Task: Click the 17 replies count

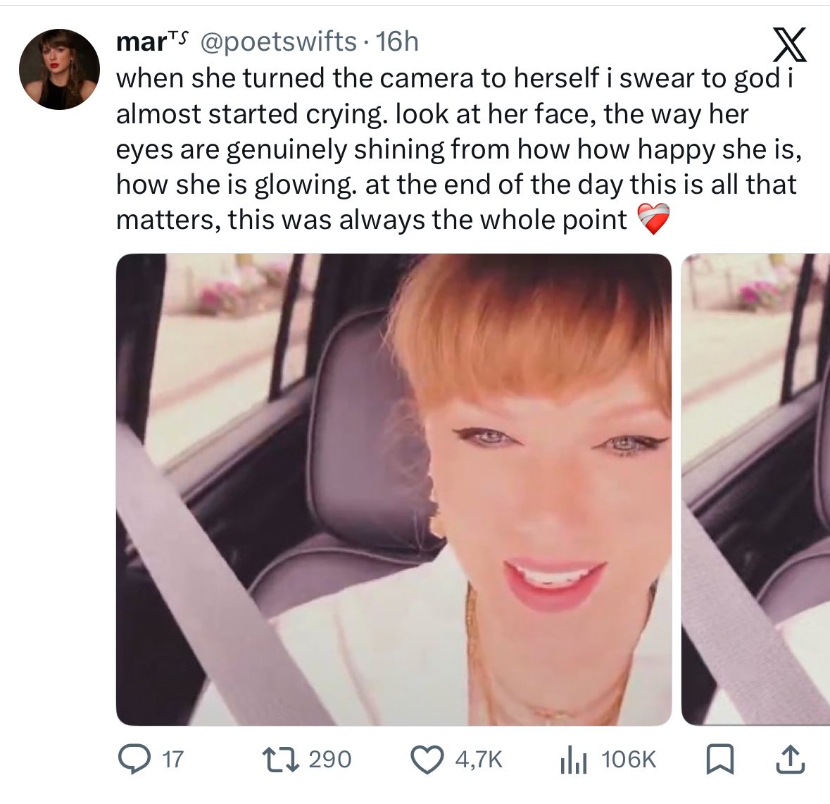Action: click(x=172, y=760)
